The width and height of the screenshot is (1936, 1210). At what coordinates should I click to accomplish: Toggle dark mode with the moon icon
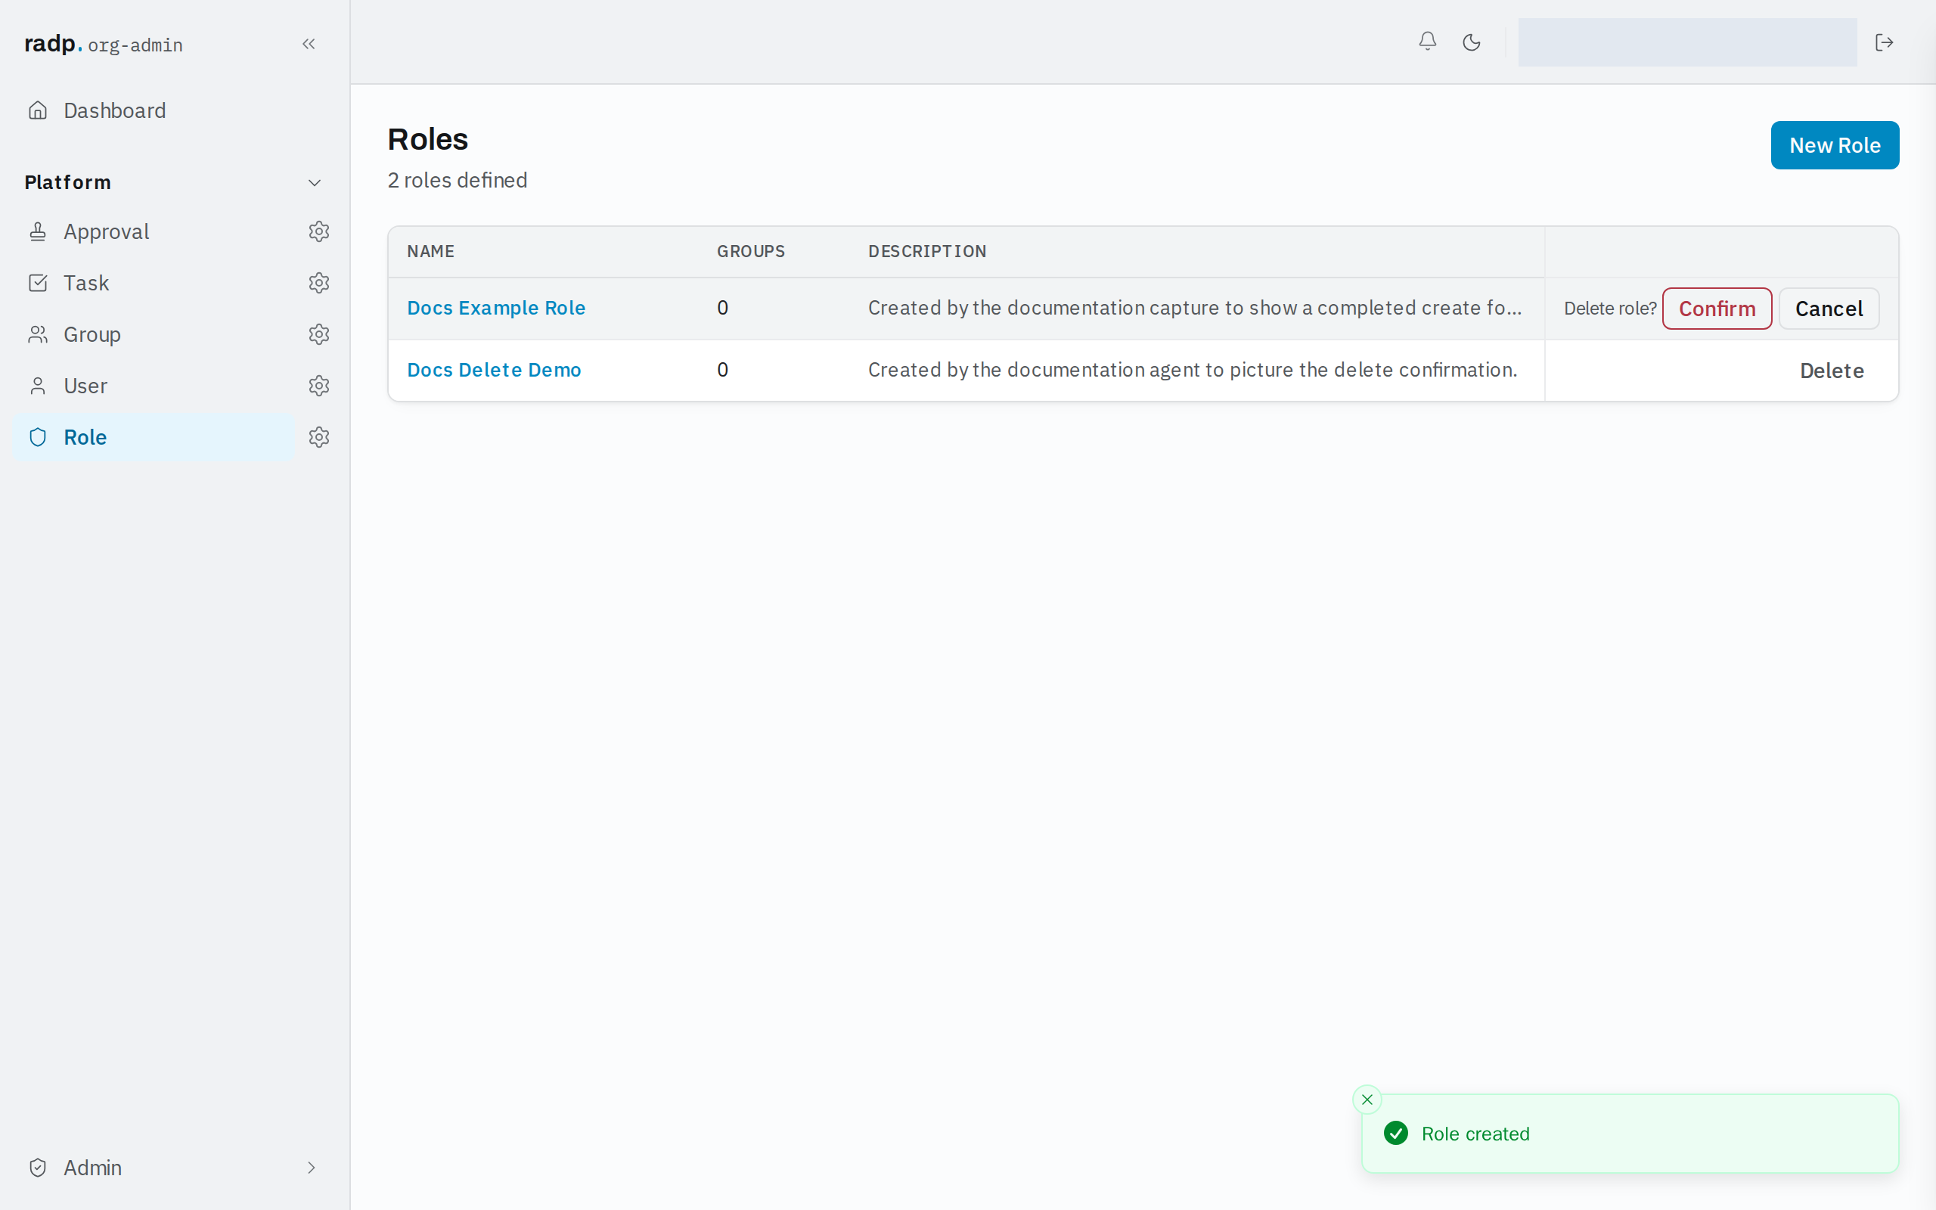click(x=1471, y=42)
